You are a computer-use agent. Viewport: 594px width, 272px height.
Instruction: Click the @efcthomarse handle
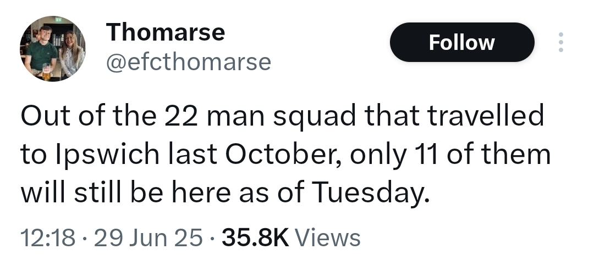point(189,62)
